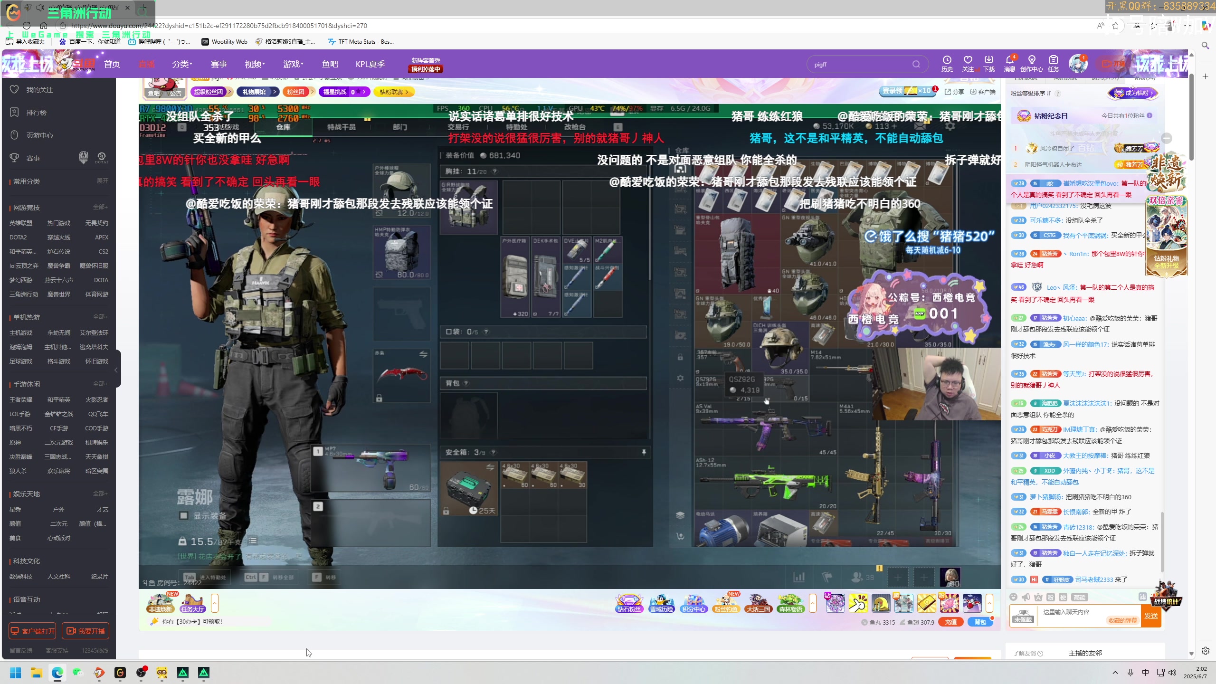Toggle the 梗 chat filter
Image resolution: width=1216 pixels, height=684 pixels.
[x=1063, y=597]
